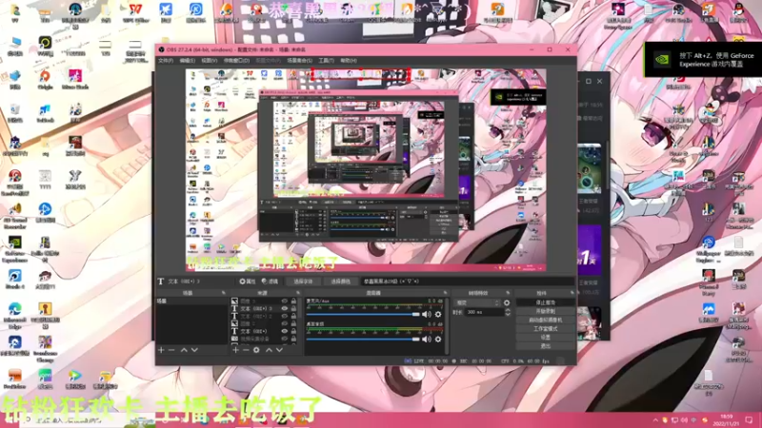
Task: Toggle visibility of 图像 3 source
Action: (x=285, y=302)
